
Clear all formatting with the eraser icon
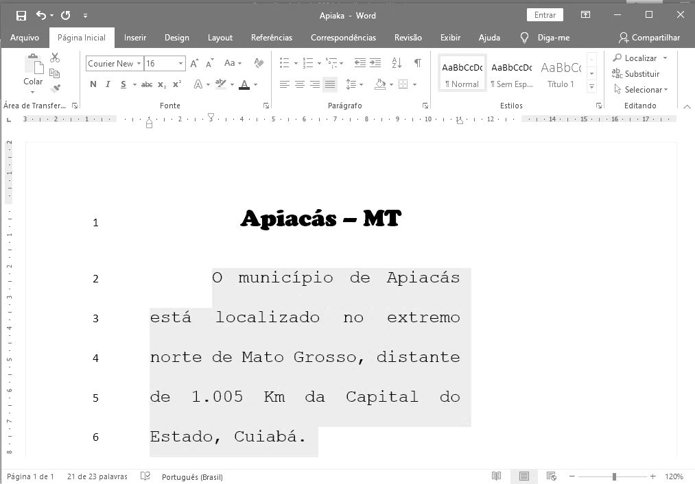(x=259, y=63)
